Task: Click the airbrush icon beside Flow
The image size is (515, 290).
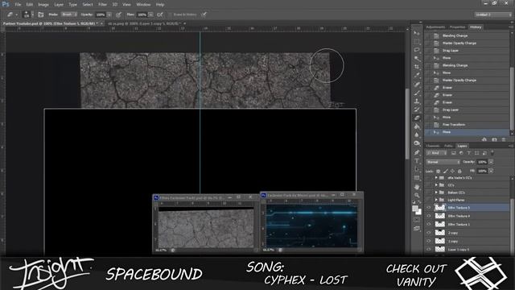Action: (160, 14)
